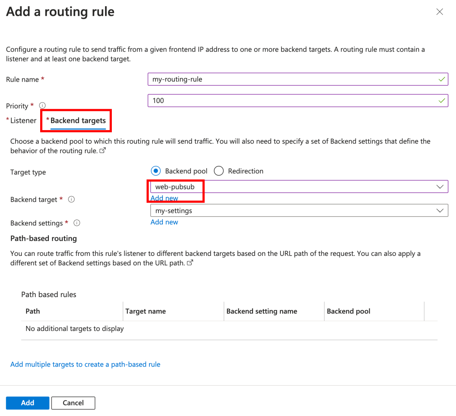Expand the Backend target selection chevron
The width and height of the screenshot is (456, 416).
coord(440,186)
